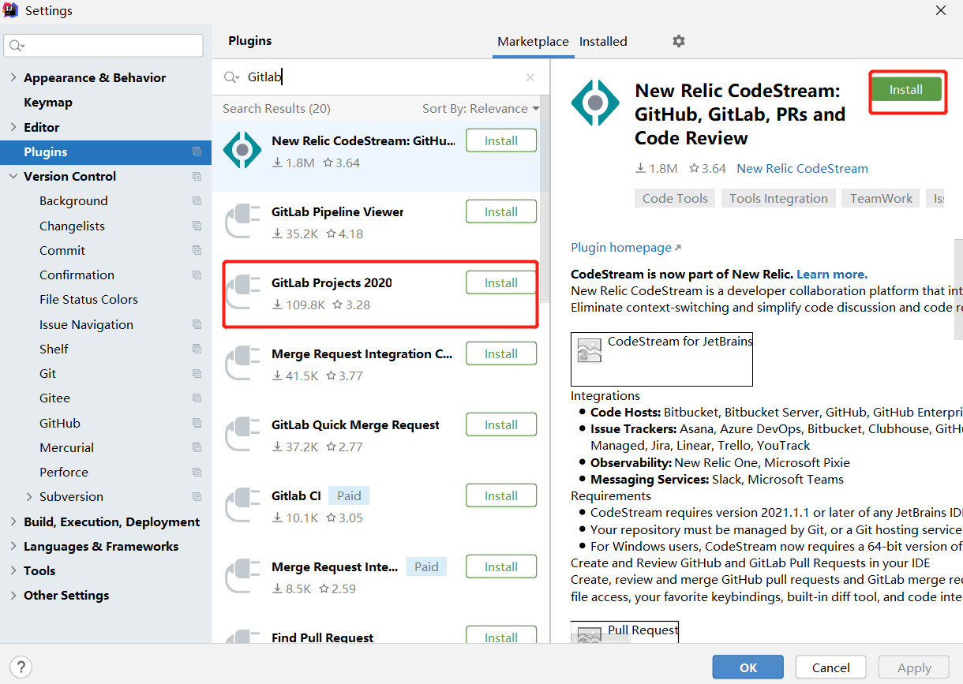Open Learn more link
The image size is (963, 684).
coord(832,274)
